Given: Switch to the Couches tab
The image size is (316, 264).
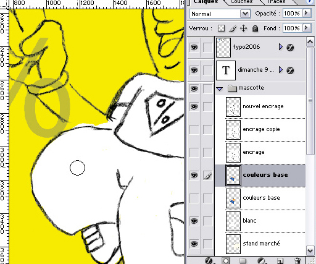Looking at the screenshot, I should [241, 2].
